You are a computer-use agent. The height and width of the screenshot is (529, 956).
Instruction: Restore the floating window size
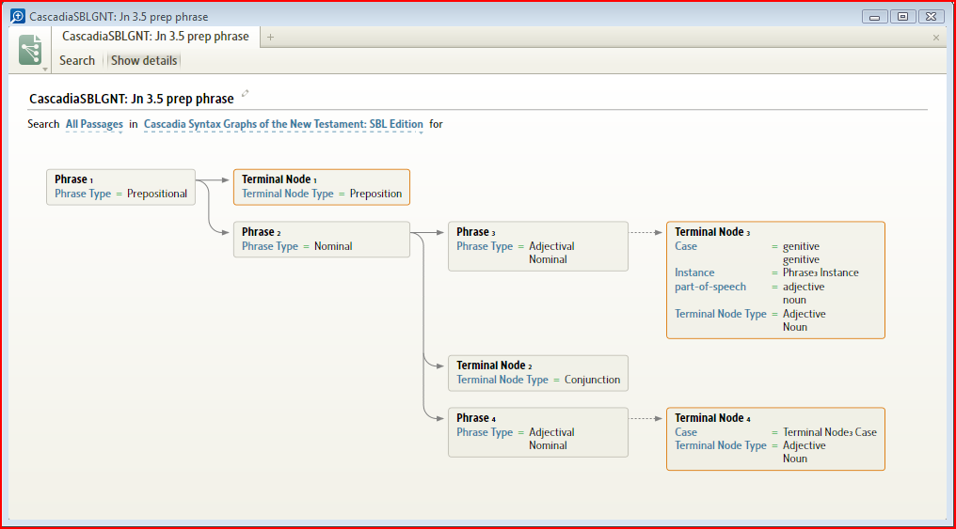tap(902, 16)
